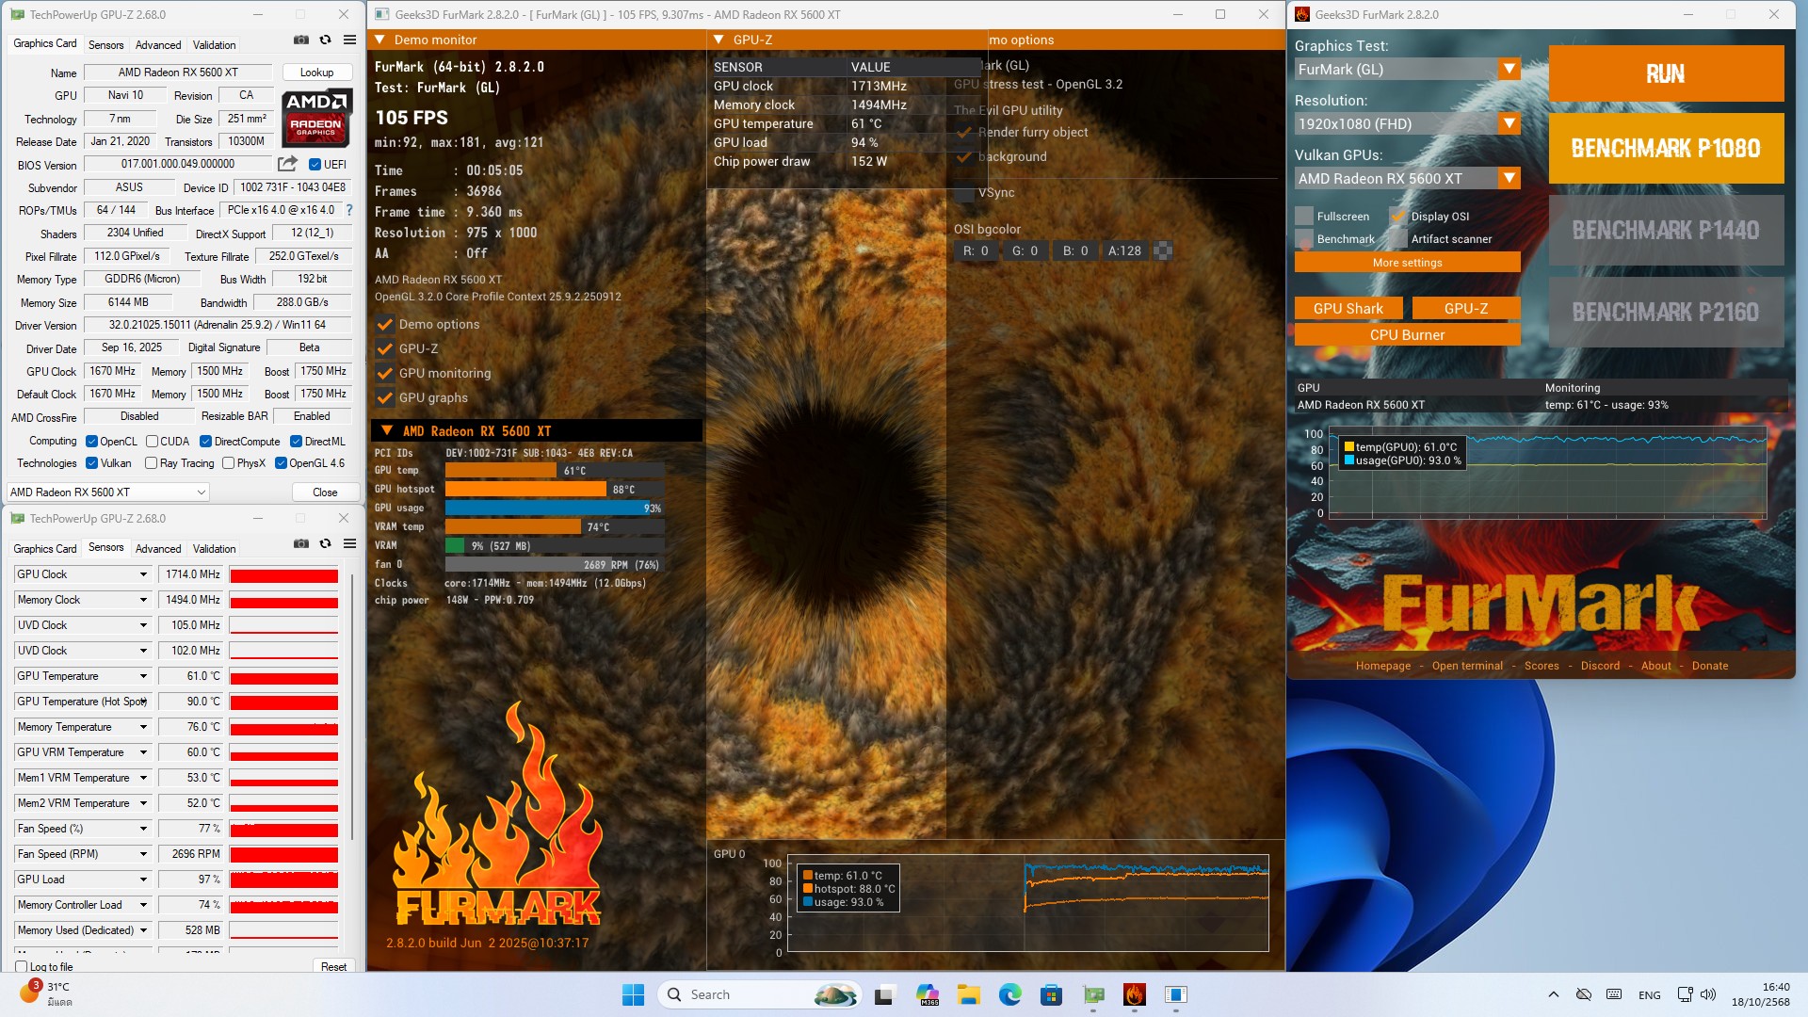Viewport: 1808px width, 1017px height.
Task: Toggle the Ray Tracing checkbox
Action: click(151, 463)
